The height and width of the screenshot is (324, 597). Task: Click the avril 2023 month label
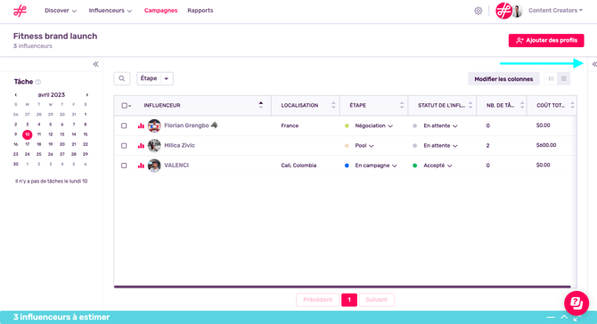[x=51, y=94]
